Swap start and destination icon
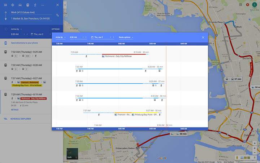The image size is (260, 163). pyautogui.click(x=57, y=15)
